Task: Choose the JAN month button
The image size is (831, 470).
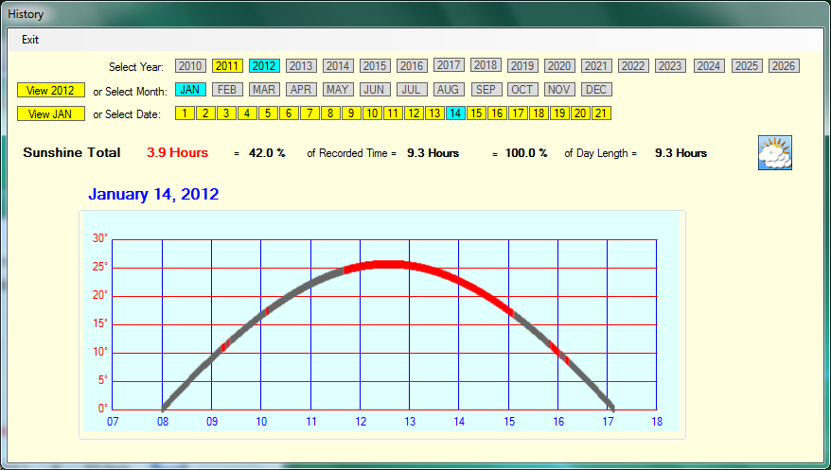Action: (x=190, y=90)
